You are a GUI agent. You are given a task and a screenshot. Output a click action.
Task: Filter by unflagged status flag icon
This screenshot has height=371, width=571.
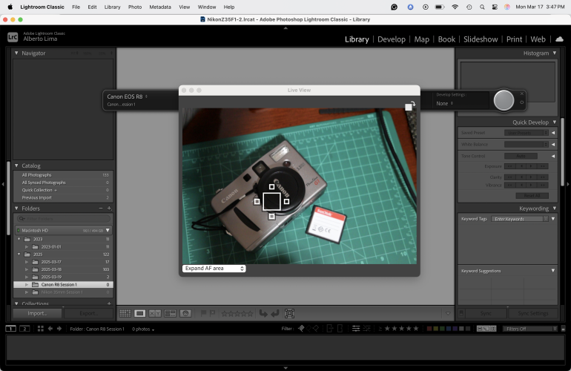(x=308, y=329)
